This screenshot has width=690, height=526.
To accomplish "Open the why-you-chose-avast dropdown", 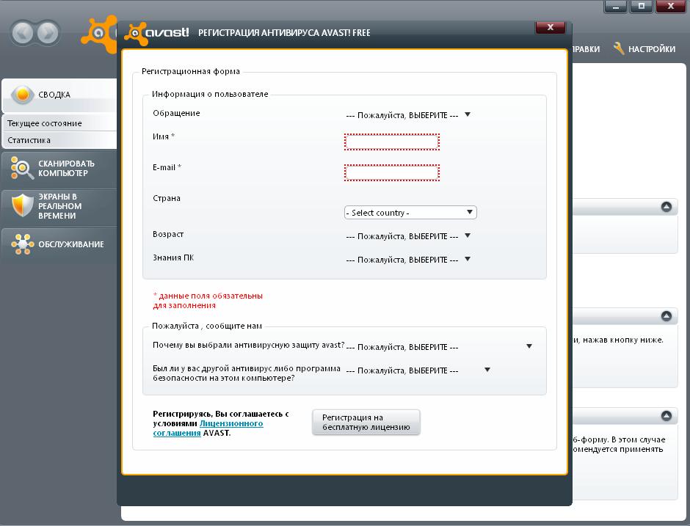I will [439, 347].
